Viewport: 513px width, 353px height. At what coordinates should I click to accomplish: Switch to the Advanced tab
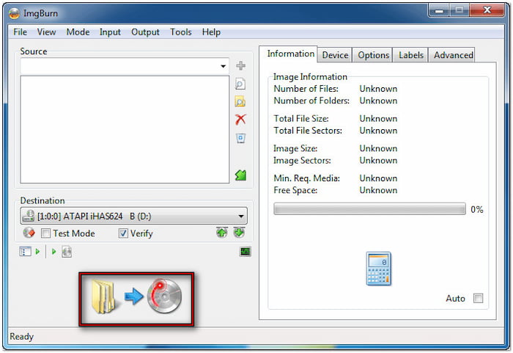pyautogui.click(x=454, y=55)
